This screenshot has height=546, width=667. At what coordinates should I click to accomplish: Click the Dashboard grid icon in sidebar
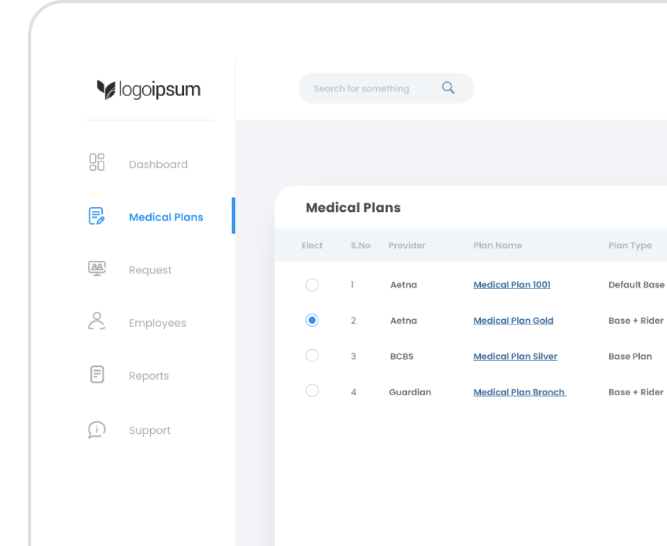[97, 162]
